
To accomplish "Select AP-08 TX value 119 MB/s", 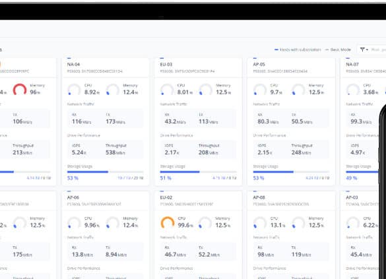I will [301, 255].
